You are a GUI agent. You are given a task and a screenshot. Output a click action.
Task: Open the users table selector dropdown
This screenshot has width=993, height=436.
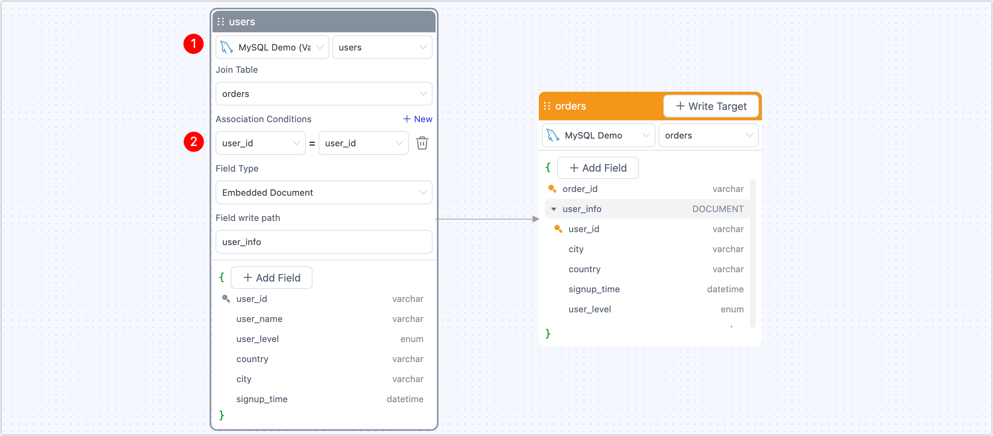382,47
